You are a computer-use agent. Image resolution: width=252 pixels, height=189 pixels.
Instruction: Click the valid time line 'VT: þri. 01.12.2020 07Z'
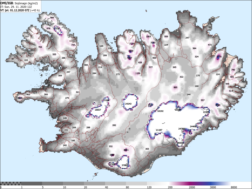(x=15, y=10)
